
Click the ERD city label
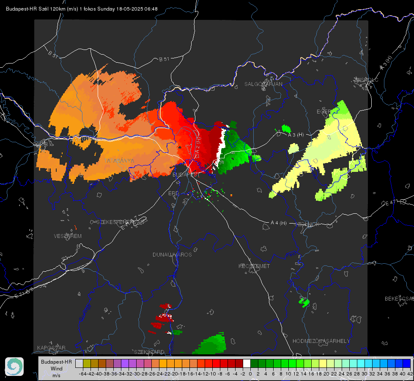coord(173,193)
